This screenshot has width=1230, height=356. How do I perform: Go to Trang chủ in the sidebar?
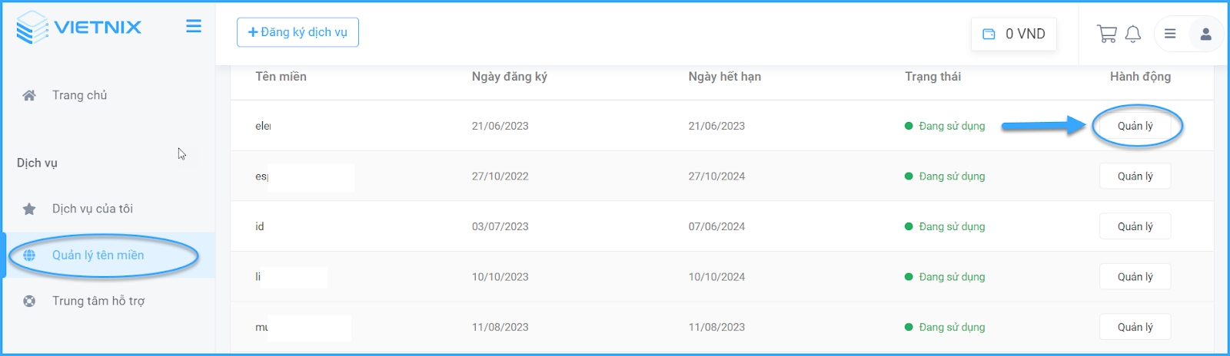coord(79,96)
